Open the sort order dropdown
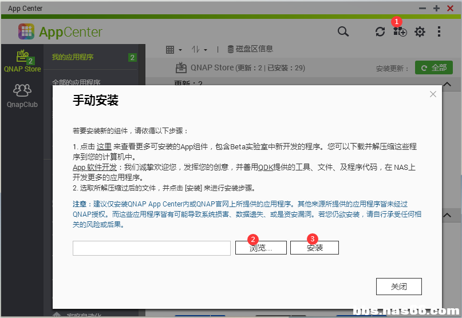462x318 pixels. click(199, 49)
